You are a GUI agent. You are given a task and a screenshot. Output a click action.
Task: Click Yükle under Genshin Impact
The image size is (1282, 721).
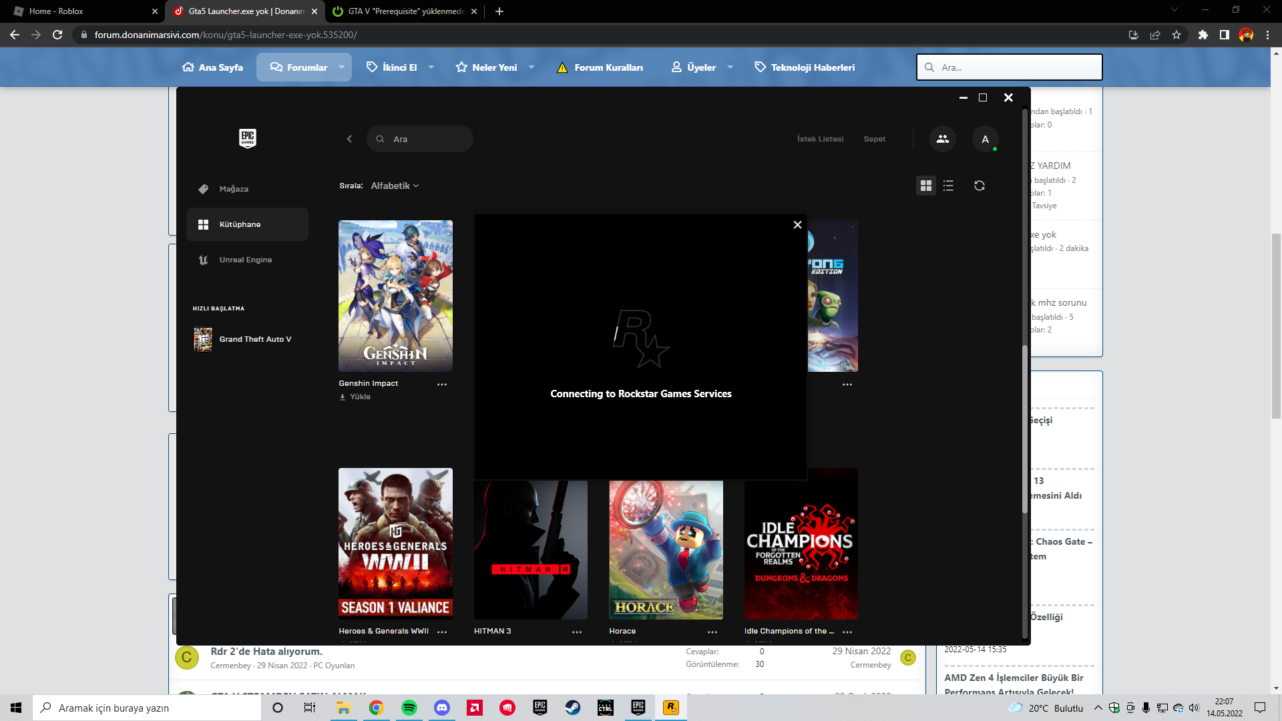point(359,397)
